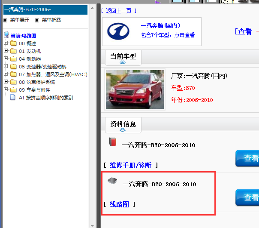Click the 08 约束保护系统 folder icon

tap(13, 82)
